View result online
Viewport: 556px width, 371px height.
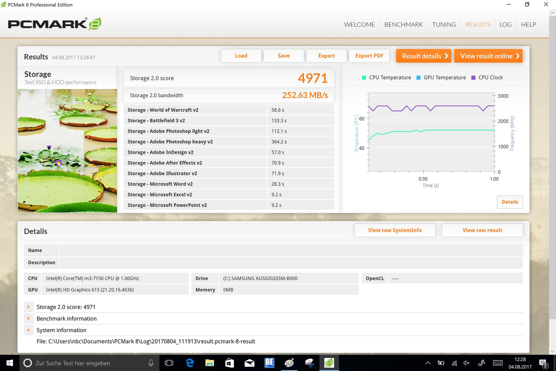(488, 56)
